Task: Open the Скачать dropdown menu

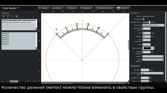Action: click(x=72, y=8)
